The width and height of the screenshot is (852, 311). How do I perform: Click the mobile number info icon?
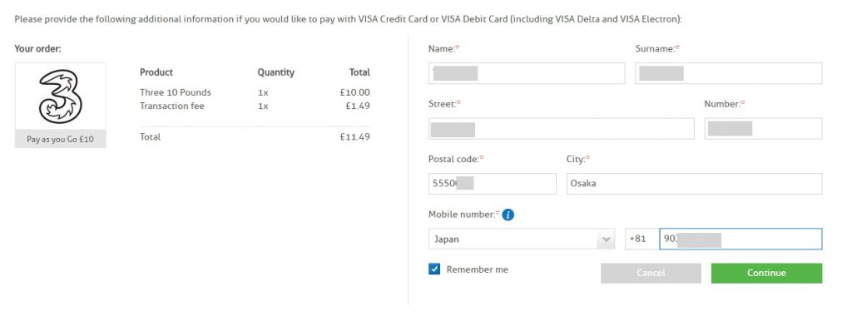click(x=508, y=215)
